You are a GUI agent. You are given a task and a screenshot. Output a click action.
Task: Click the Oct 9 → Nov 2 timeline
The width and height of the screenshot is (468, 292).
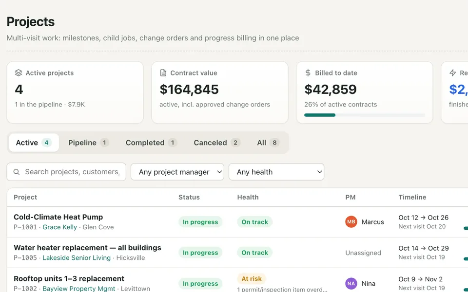click(420, 279)
